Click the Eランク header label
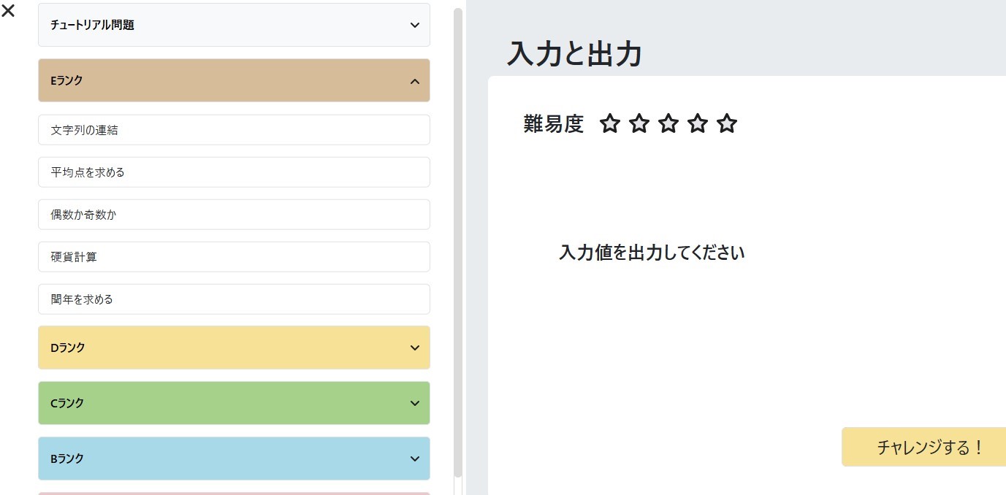1006x495 pixels. tap(66, 81)
